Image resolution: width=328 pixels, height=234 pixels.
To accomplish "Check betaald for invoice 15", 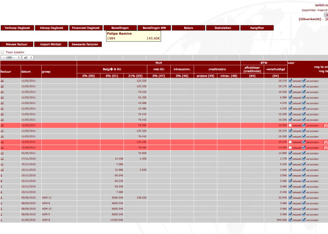I will tap(290, 142).
